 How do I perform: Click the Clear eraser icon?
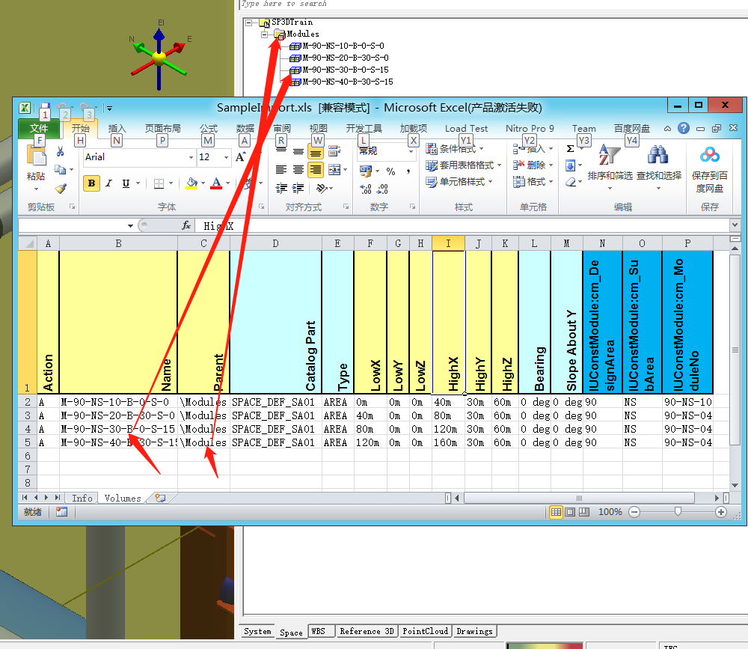[570, 182]
